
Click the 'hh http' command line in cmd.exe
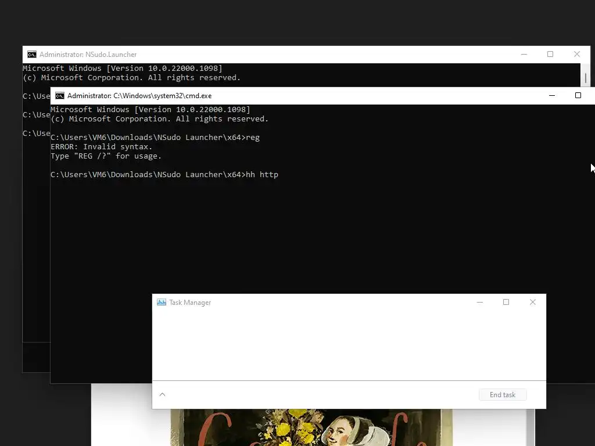164,174
